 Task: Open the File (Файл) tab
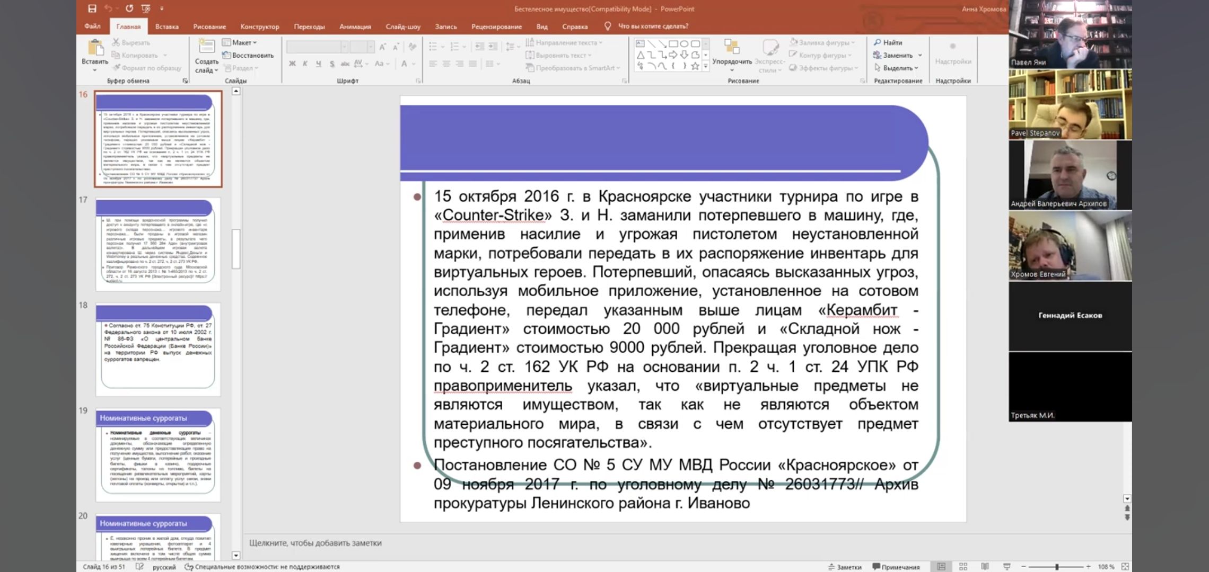pyautogui.click(x=92, y=26)
